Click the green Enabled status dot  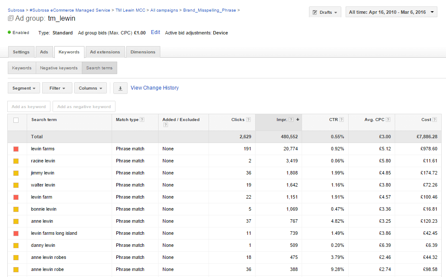(9, 32)
